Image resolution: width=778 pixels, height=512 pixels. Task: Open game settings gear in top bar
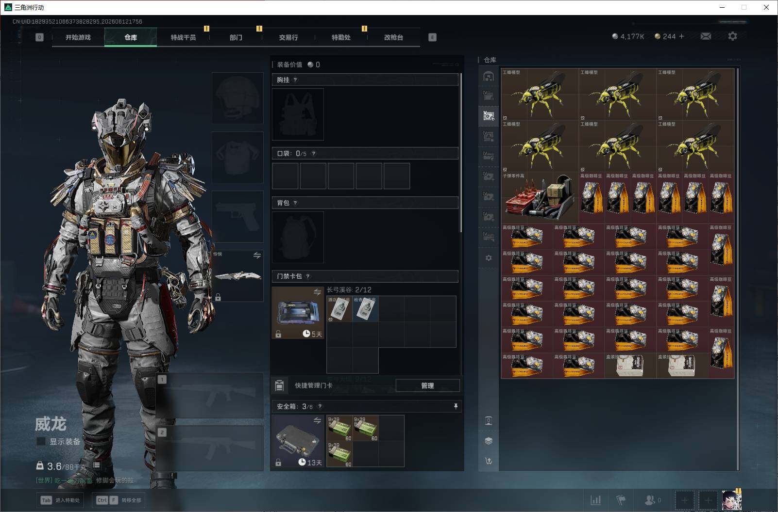732,36
